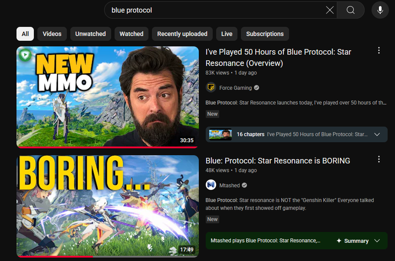Click the '17:49' duration badge
The width and height of the screenshot is (395, 261).
click(x=187, y=249)
